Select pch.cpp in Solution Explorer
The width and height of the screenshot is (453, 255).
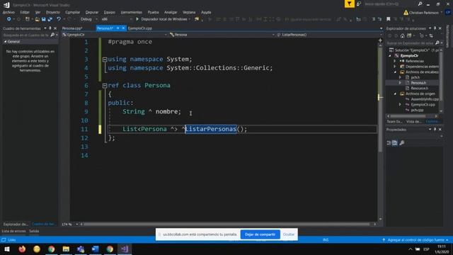[x=417, y=110]
